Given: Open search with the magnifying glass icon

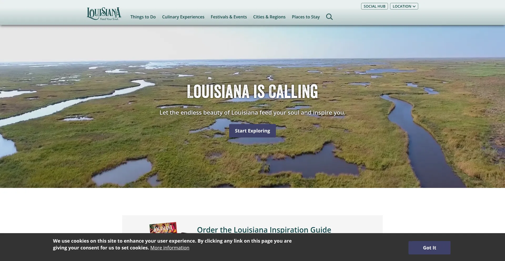Looking at the screenshot, I should [x=329, y=17].
